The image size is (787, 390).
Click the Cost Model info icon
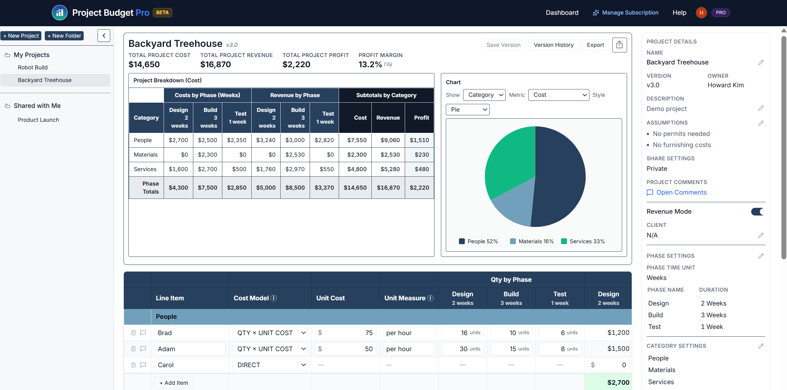273,298
